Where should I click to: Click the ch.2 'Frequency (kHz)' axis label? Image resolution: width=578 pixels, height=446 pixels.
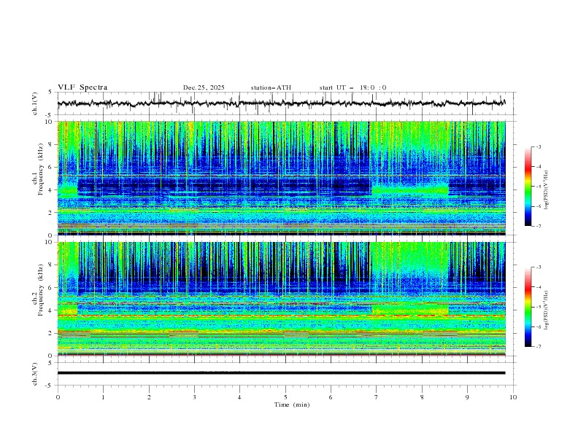40,290
